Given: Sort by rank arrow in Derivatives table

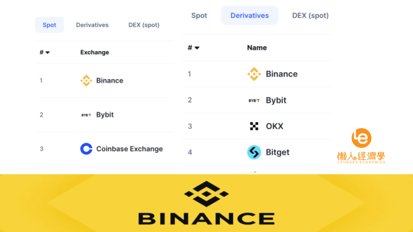Looking at the screenshot, I should click(197, 48).
